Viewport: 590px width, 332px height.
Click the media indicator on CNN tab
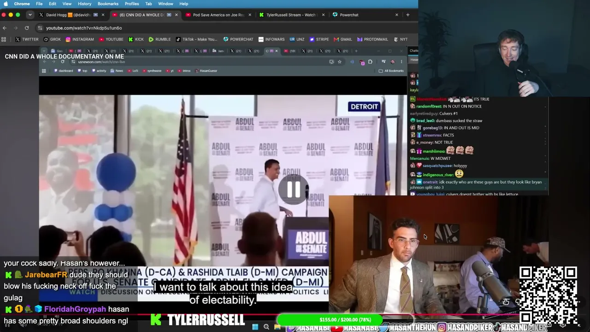pos(169,15)
